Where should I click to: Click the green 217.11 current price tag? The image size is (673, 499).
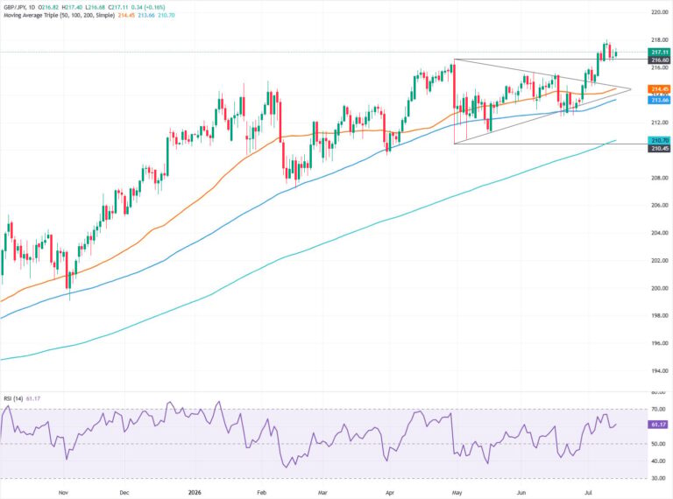659,52
